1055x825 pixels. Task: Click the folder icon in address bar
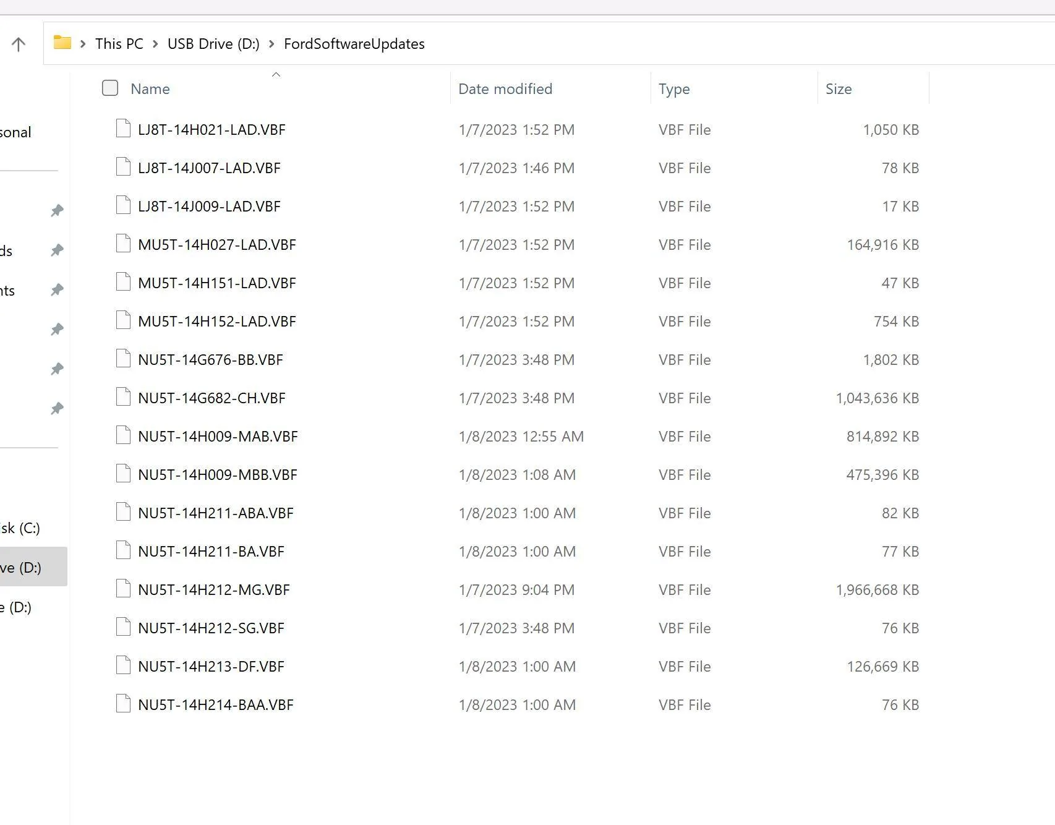point(62,43)
